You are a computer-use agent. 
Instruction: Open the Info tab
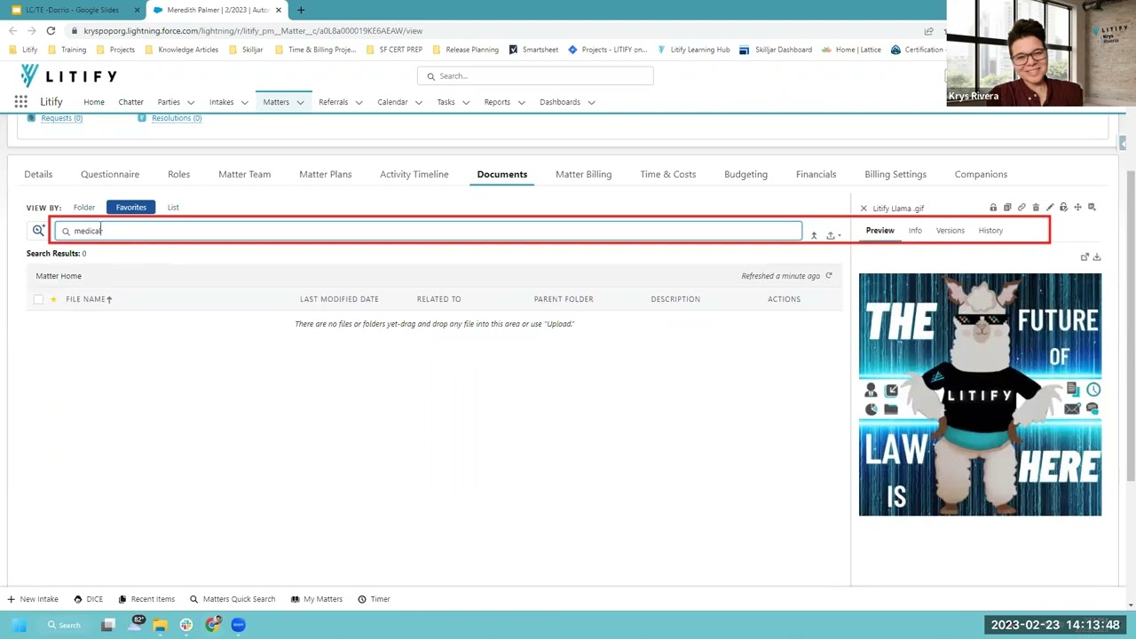[915, 231]
